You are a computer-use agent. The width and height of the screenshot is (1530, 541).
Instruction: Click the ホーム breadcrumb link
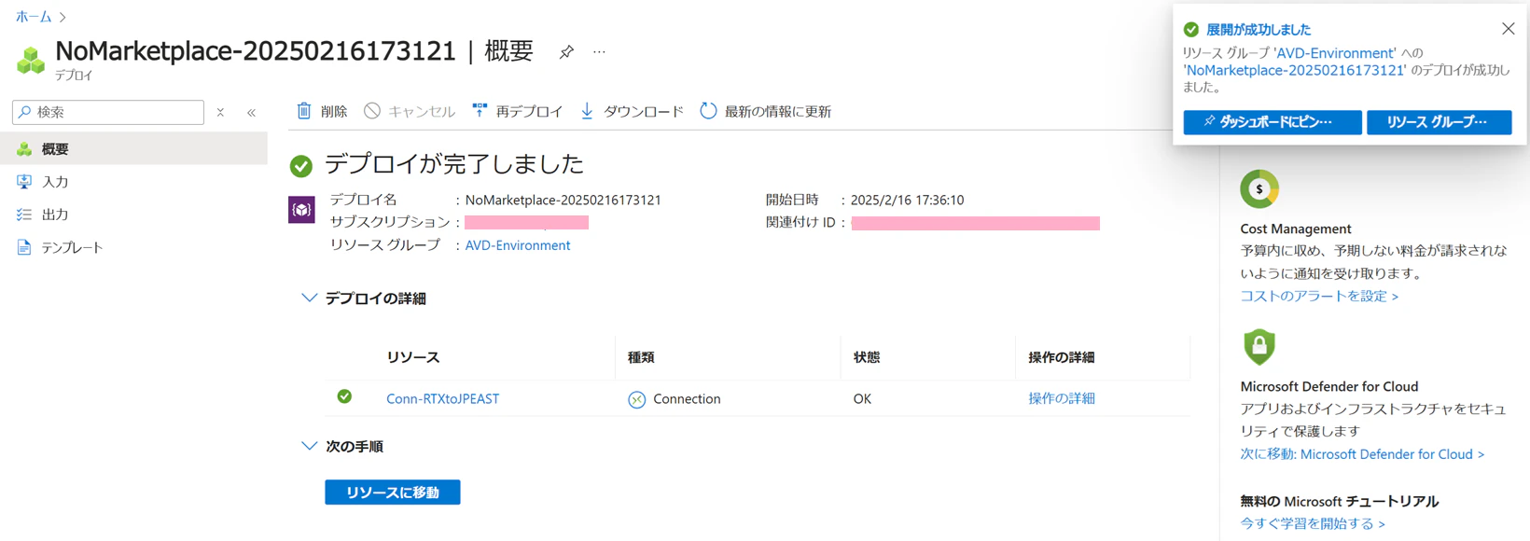click(34, 17)
